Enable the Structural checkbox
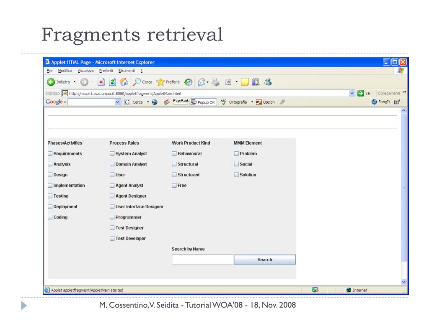Screen dimensions: 429x321 click(x=174, y=164)
